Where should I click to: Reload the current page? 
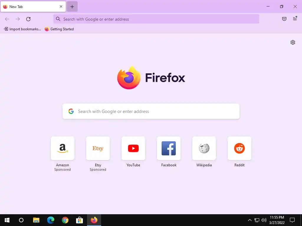tap(28, 19)
